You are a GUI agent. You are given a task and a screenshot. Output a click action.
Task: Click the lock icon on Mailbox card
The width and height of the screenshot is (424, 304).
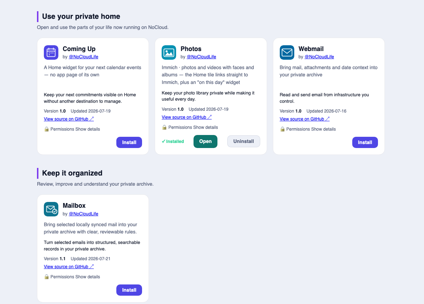point(46,277)
